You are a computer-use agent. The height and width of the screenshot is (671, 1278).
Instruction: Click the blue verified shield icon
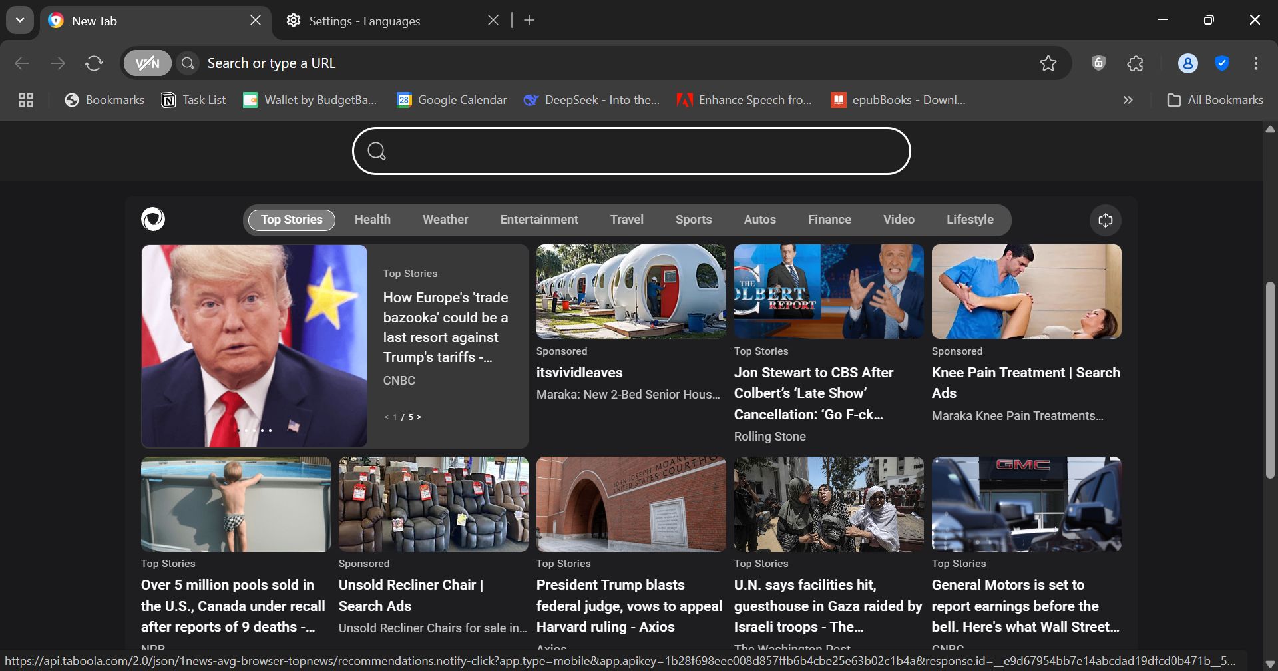point(1222,63)
